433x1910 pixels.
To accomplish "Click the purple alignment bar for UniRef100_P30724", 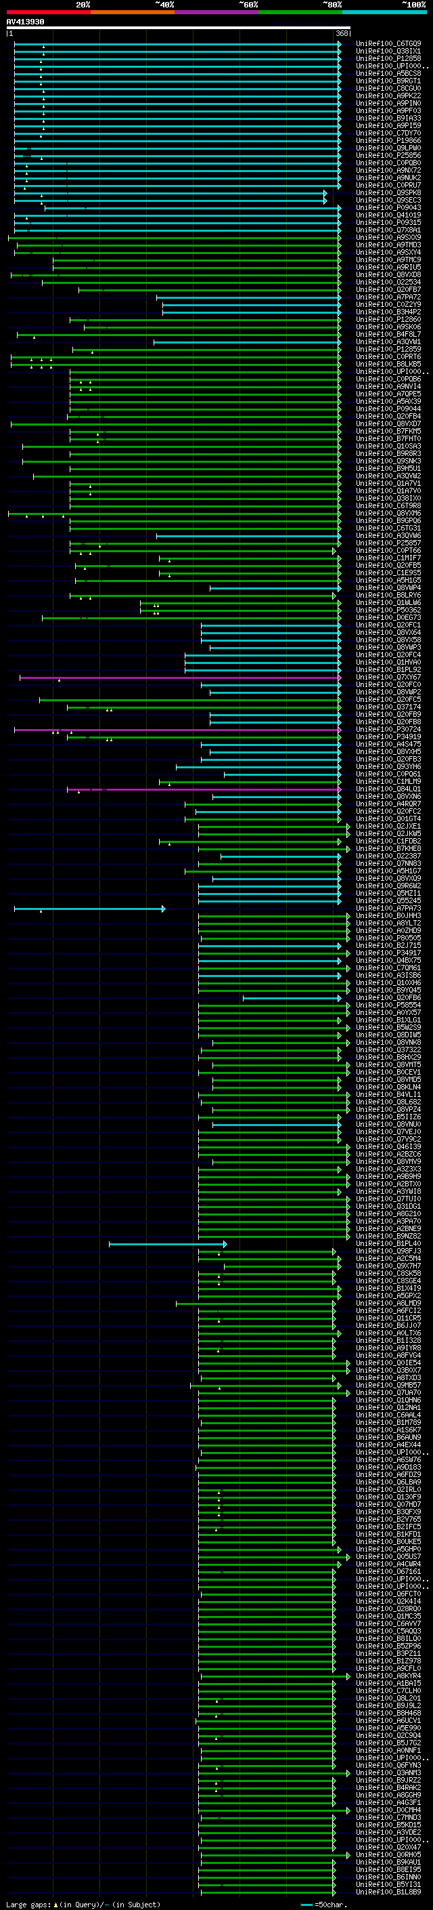I will click(178, 730).
